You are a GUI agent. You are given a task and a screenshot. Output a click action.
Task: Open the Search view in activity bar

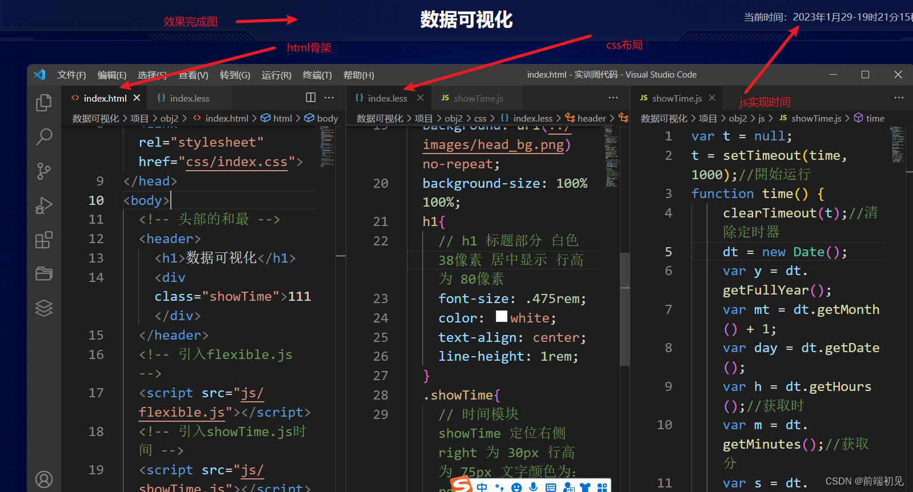(44, 137)
